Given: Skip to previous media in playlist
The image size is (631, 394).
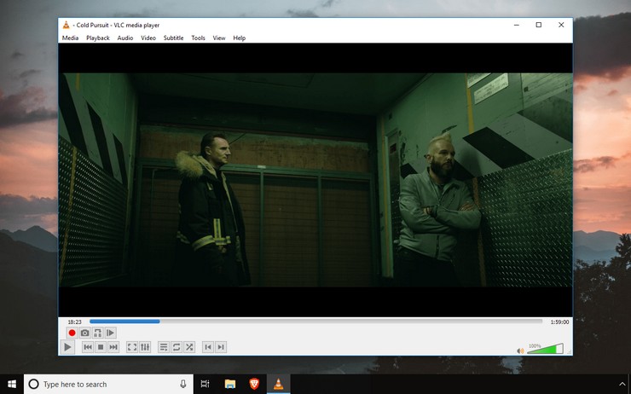Looking at the screenshot, I should (x=88, y=347).
